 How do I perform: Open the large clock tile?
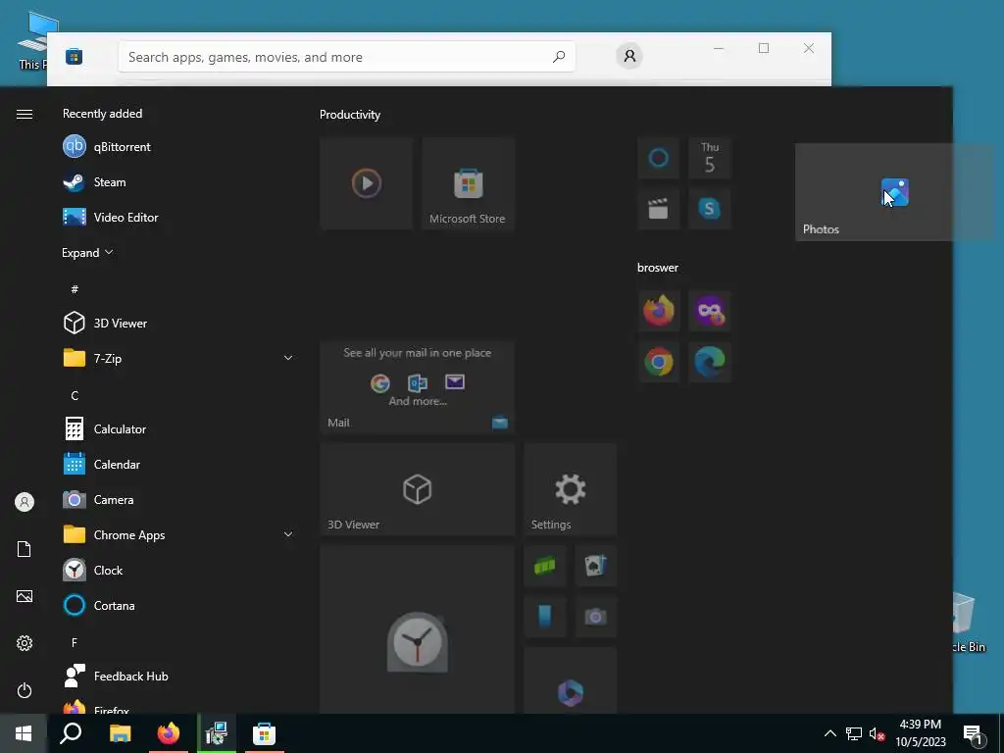(x=418, y=629)
